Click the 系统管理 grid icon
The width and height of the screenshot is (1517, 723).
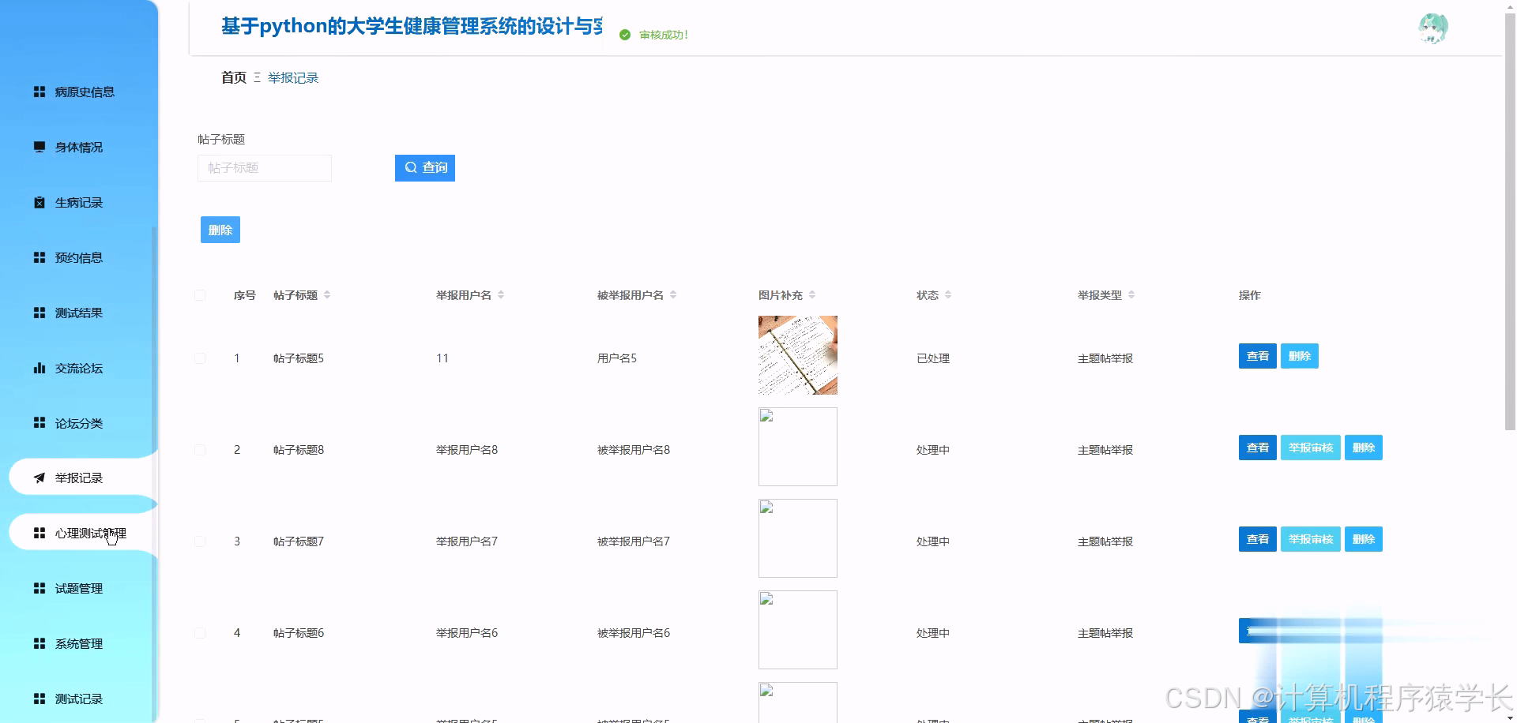40,643
